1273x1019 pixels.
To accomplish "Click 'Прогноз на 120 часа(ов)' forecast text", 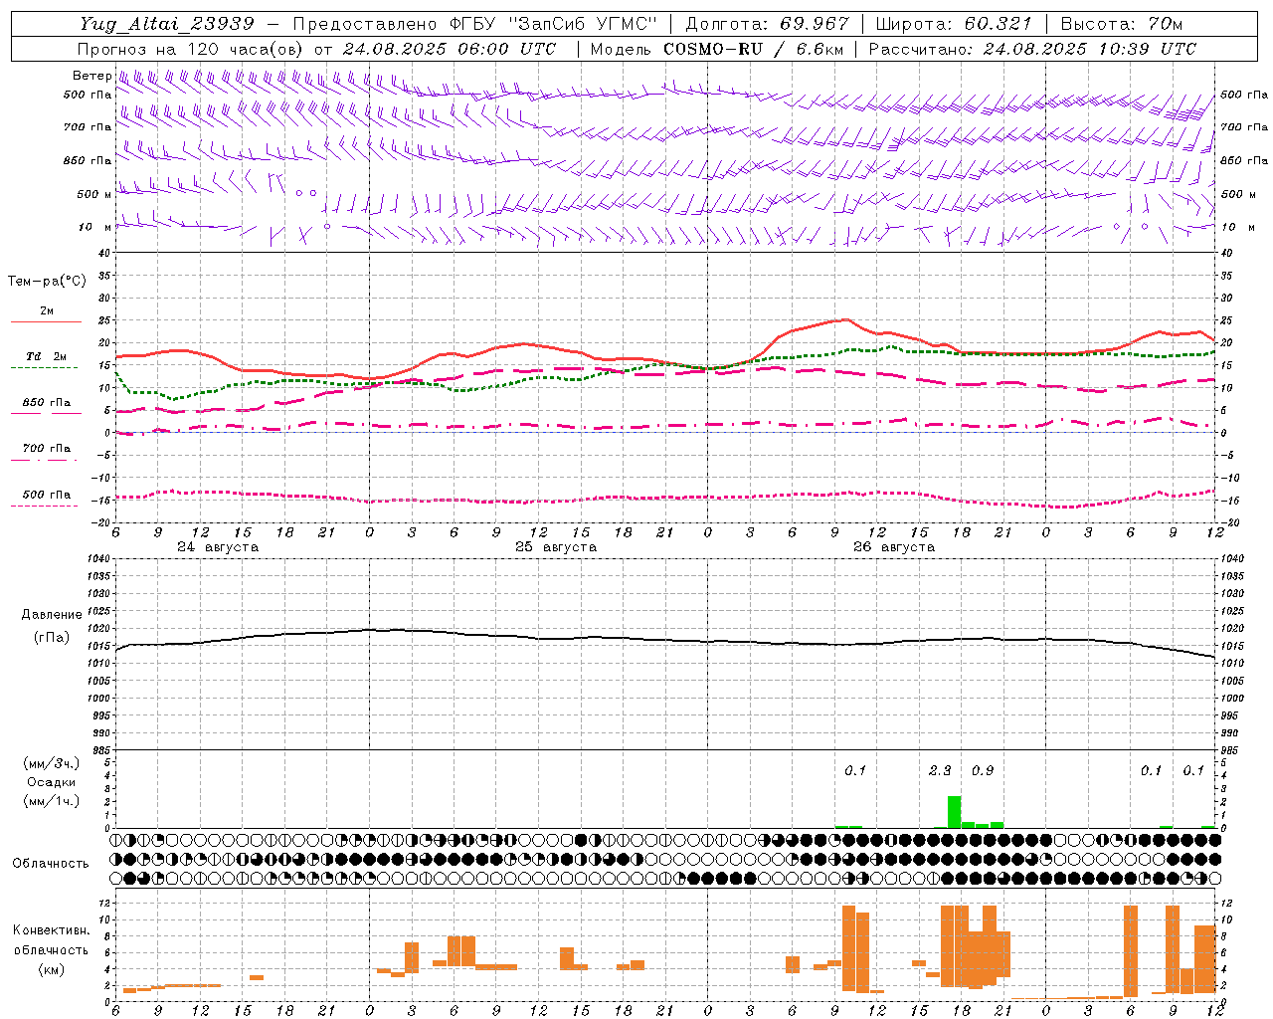I will tap(191, 49).
